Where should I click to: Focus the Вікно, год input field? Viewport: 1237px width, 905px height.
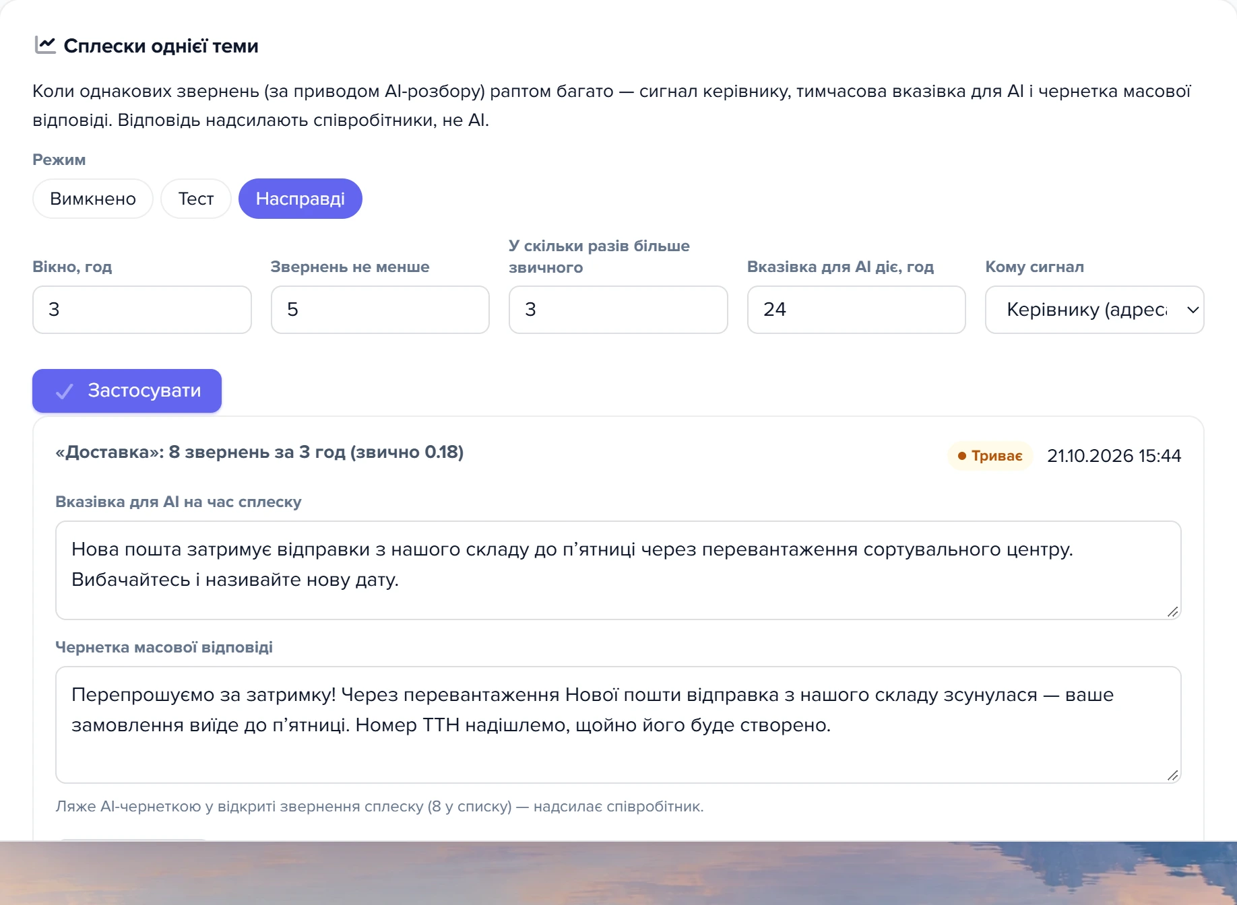[142, 310]
